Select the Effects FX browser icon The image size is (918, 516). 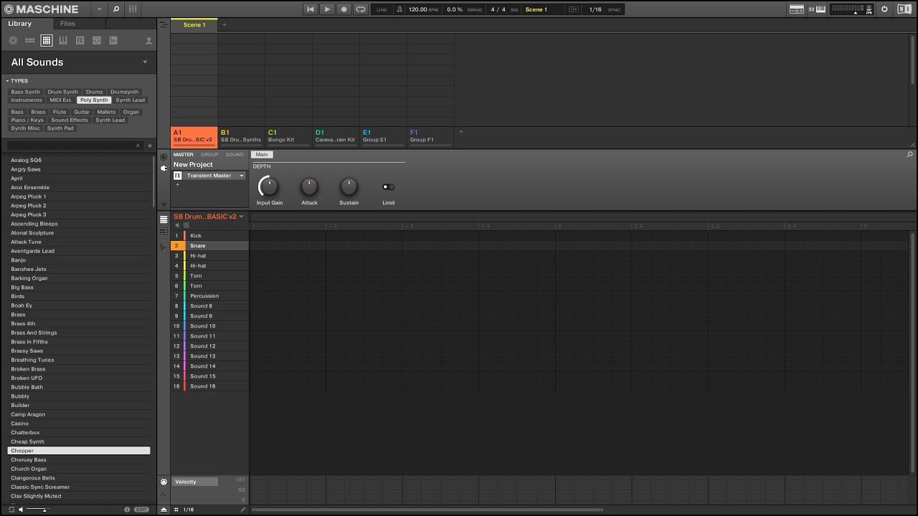[80, 41]
